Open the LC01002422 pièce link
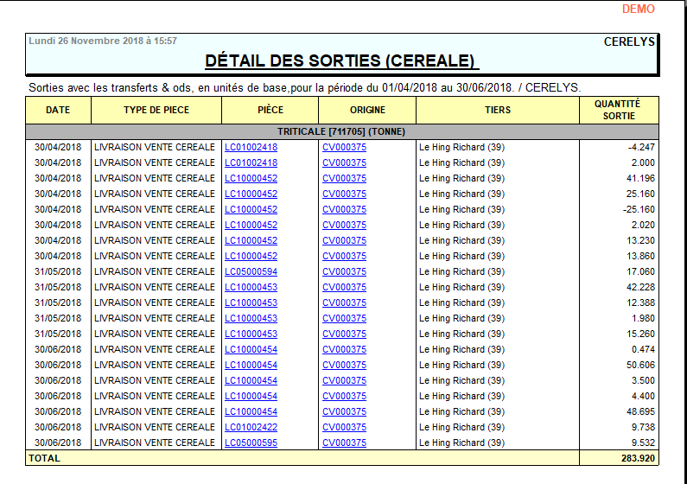The image size is (687, 484). pyautogui.click(x=251, y=427)
